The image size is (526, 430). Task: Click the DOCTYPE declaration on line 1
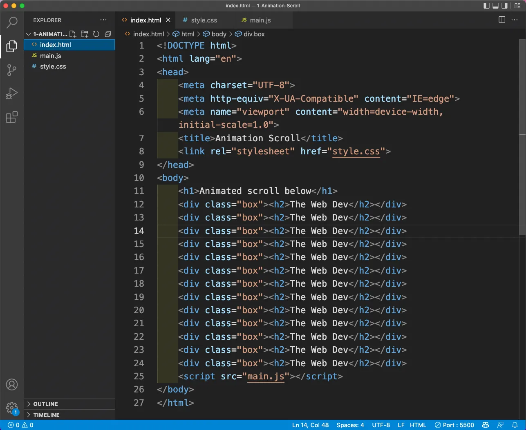(x=197, y=45)
